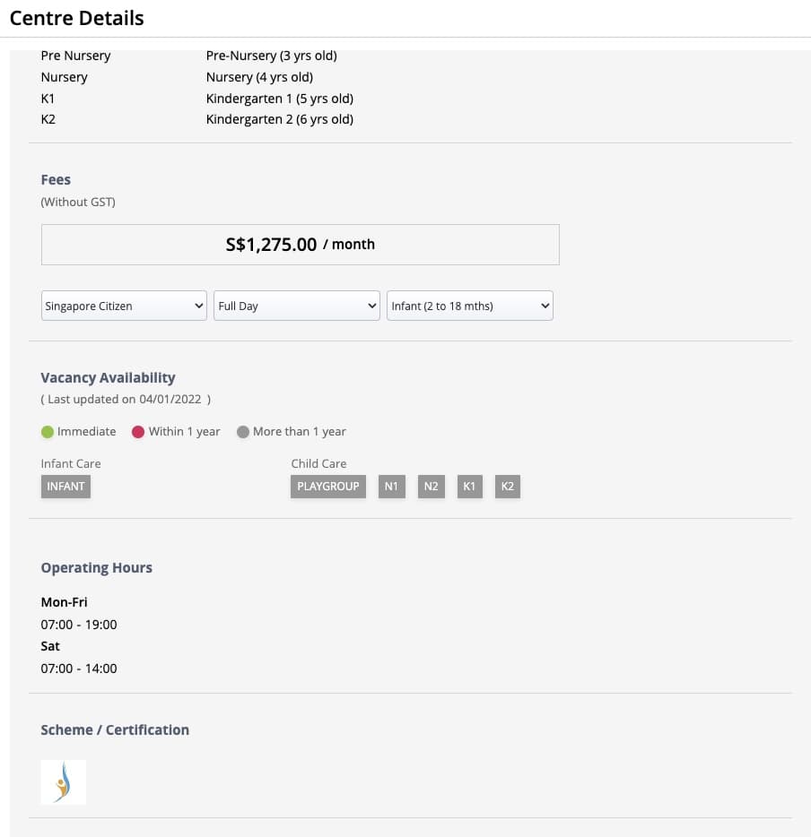Click the Vacancy Availability section heading
The width and height of the screenshot is (811, 837).
(x=108, y=377)
